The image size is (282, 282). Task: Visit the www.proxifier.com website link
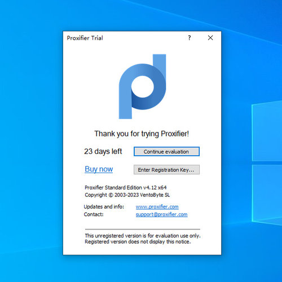[x=157, y=206]
